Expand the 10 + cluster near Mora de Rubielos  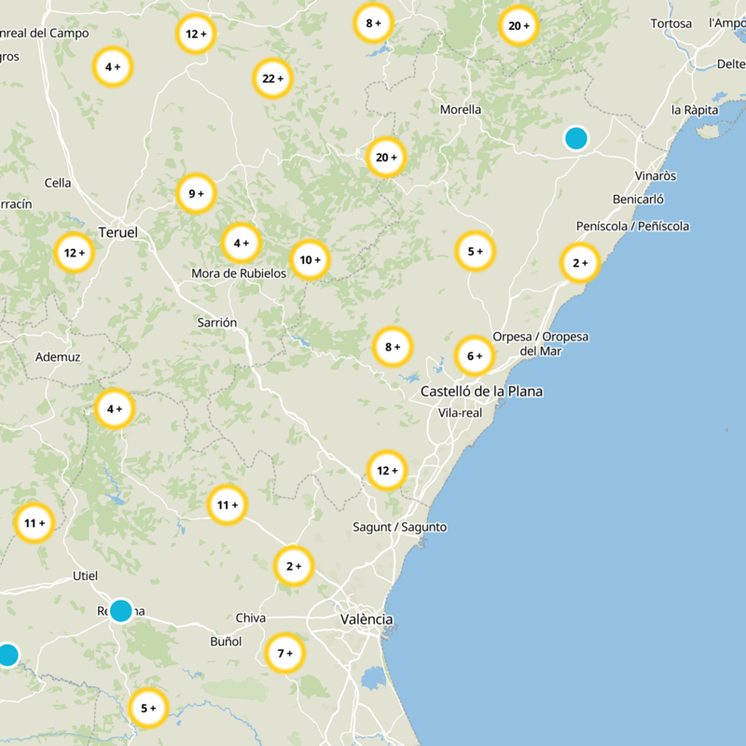(x=310, y=260)
